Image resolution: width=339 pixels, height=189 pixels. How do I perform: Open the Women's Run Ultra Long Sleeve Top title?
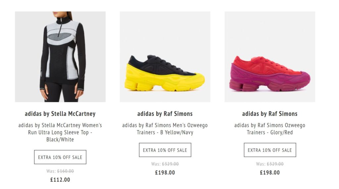point(60,132)
